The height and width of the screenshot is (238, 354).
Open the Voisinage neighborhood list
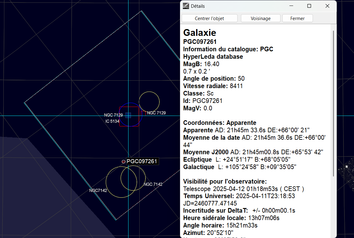coord(260,18)
